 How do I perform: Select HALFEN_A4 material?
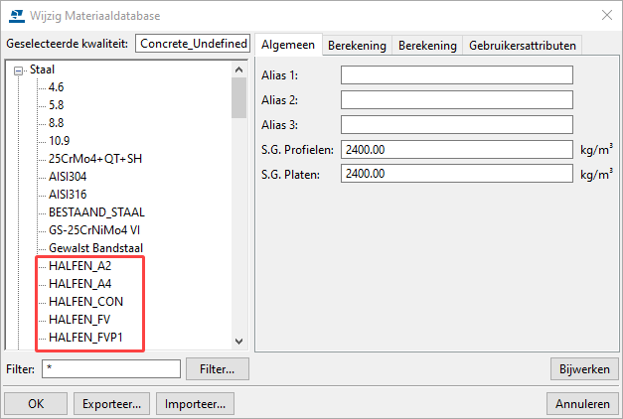(79, 284)
